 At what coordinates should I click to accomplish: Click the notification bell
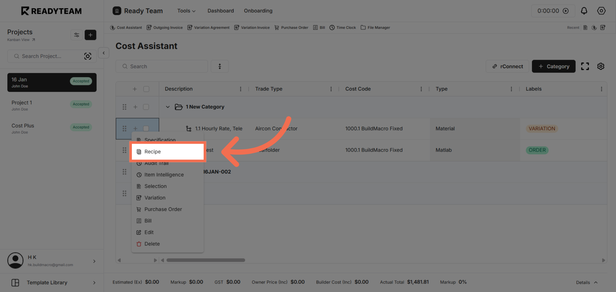pyautogui.click(x=584, y=11)
